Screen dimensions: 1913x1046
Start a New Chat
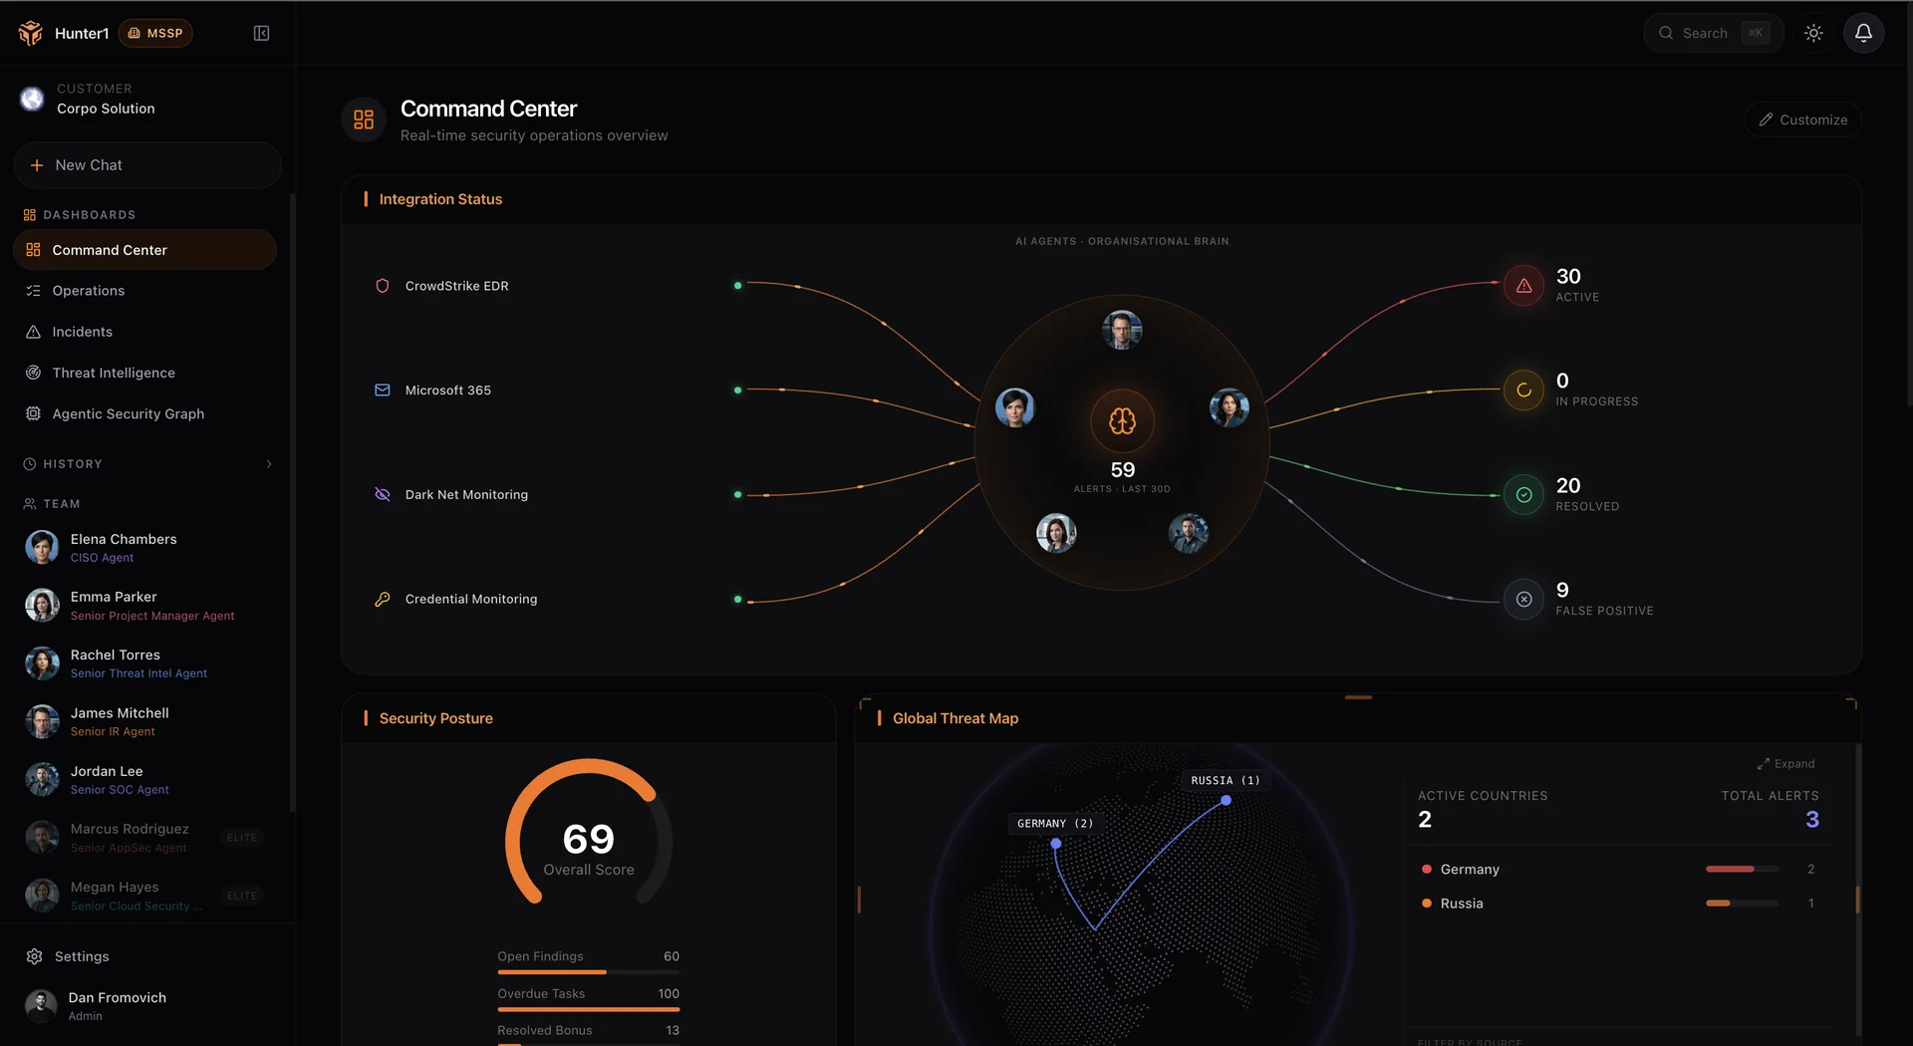[x=147, y=165]
